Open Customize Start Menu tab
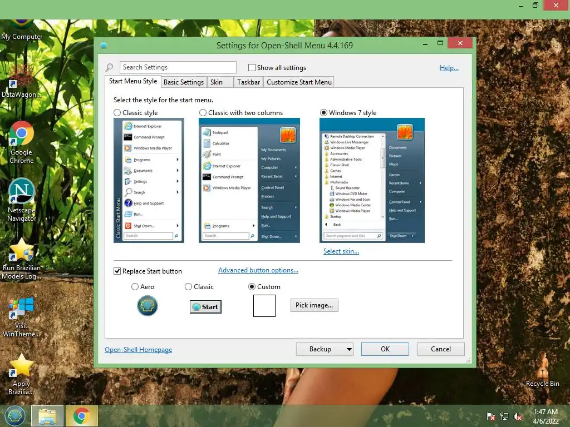This screenshot has width=570, height=427. [x=299, y=82]
